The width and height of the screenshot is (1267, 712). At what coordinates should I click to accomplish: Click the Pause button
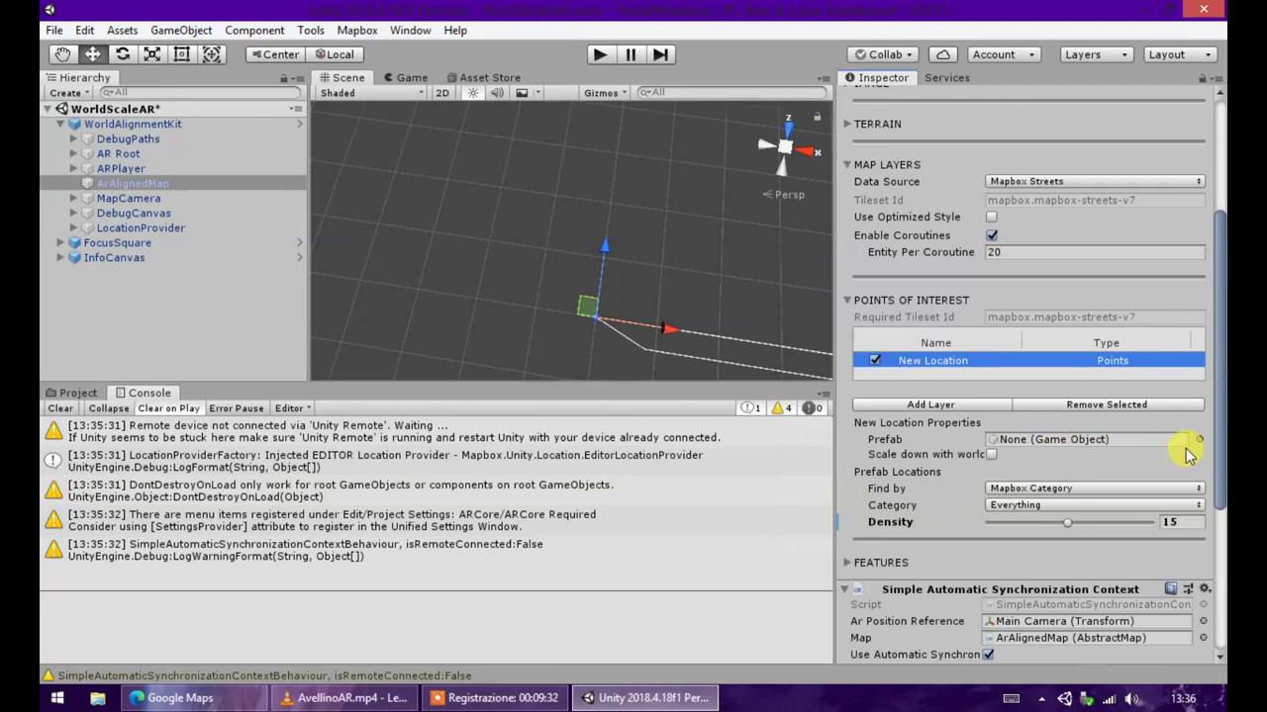(631, 54)
